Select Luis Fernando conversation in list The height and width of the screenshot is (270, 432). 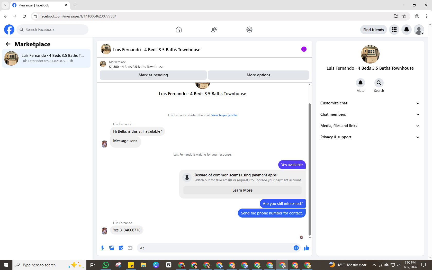tap(46, 58)
